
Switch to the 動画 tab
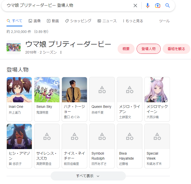click(x=53, y=21)
